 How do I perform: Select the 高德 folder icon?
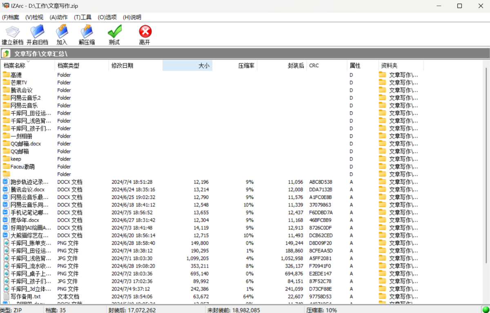click(6, 75)
